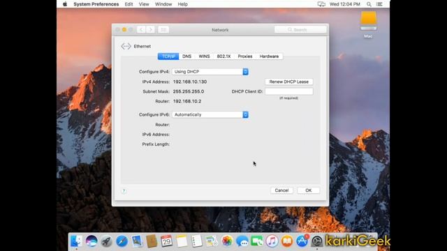Open Contacts book in Dock
The width and height of the screenshot is (447, 251).
152,241
